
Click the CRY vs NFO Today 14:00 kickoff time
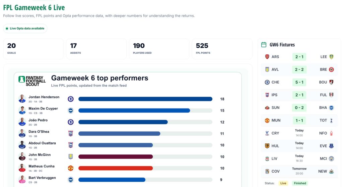(299, 133)
